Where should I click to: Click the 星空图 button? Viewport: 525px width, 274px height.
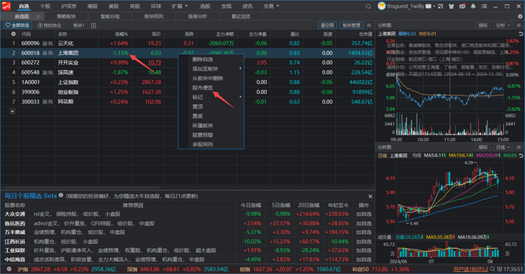pyautogui.click(x=328, y=25)
